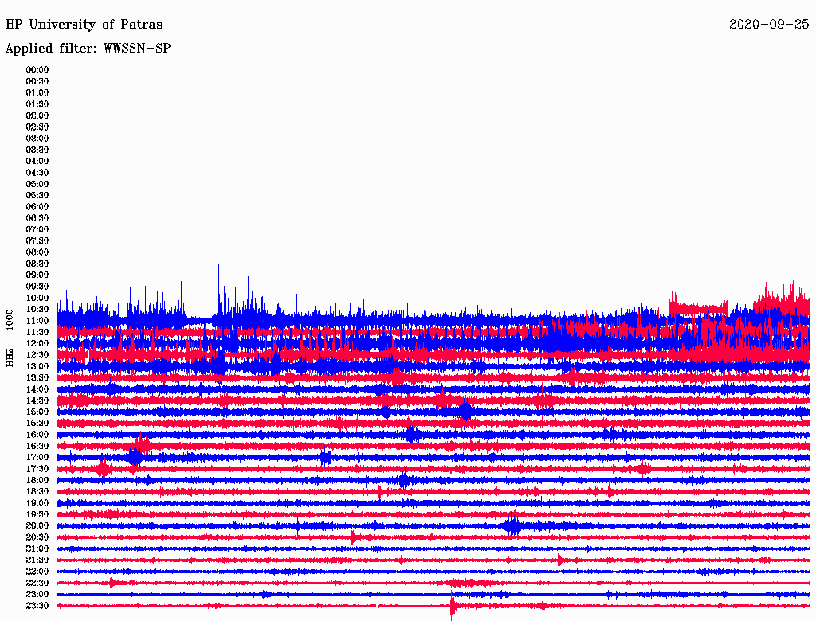The width and height of the screenshot is (816, 621).
Task: Click the HHZ - 1000 axis label
Action: click(10, 338)
